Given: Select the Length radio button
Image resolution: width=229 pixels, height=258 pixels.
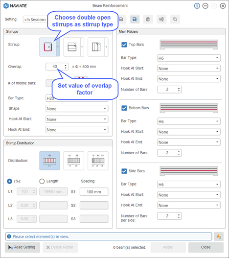Looking at the screenshot, I should 42,181.
